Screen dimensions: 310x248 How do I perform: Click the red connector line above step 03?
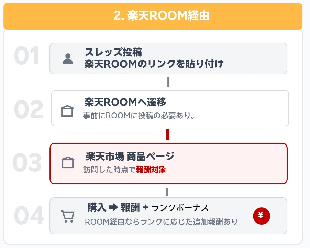pyautogui.click(x=168, y=134)
